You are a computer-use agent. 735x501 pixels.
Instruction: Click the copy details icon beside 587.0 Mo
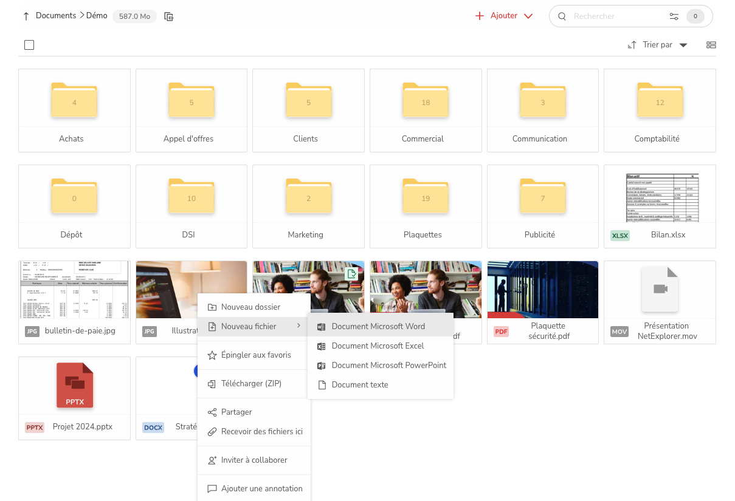168,16
